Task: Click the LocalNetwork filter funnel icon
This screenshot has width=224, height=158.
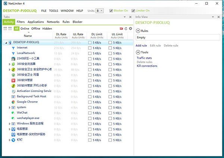Action: tap(13, 53)
